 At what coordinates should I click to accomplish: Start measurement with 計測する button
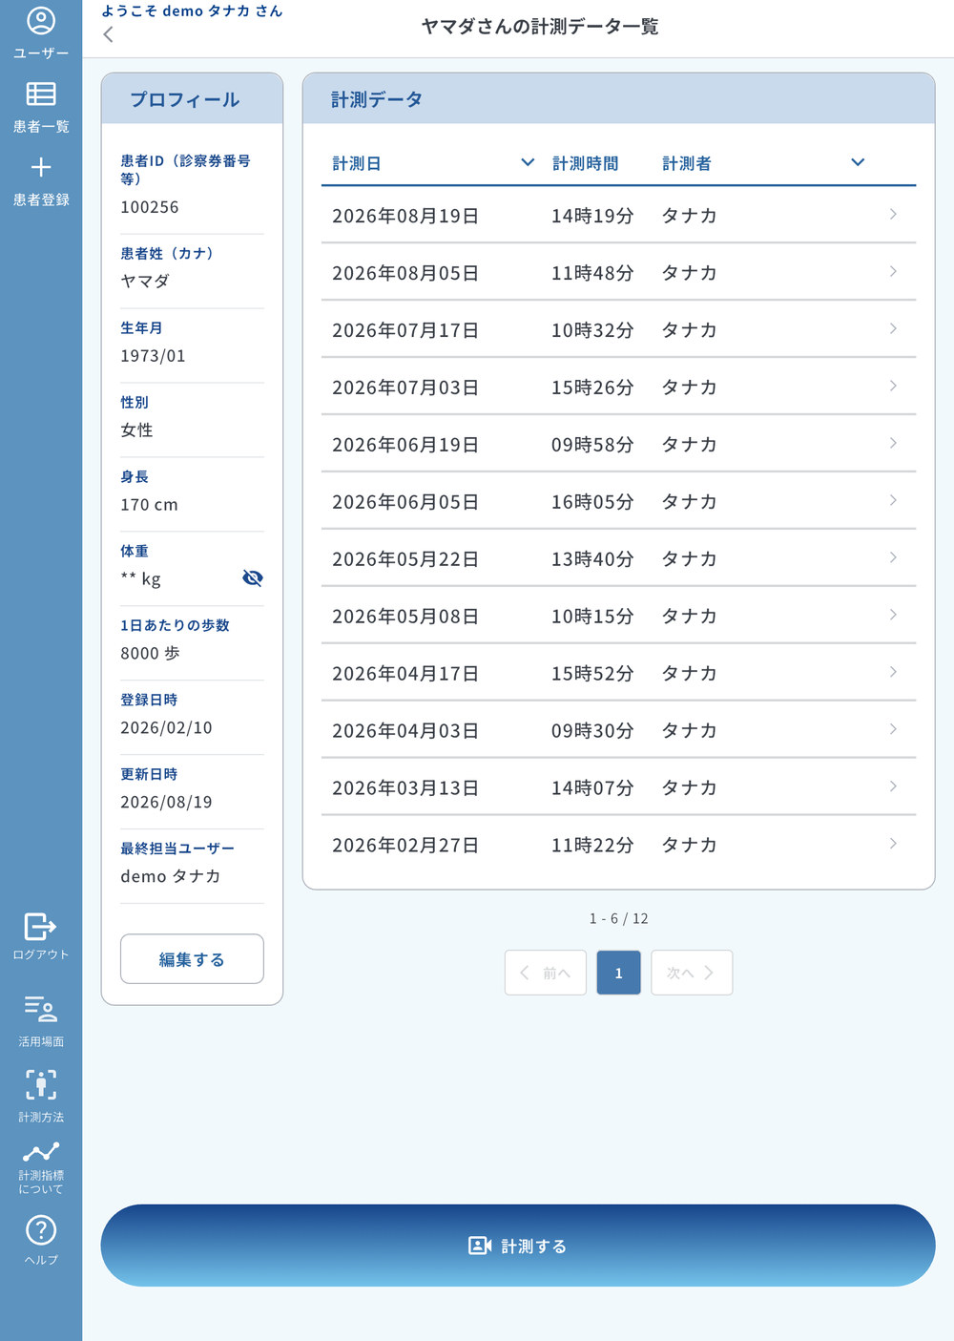pos(518,1246)
